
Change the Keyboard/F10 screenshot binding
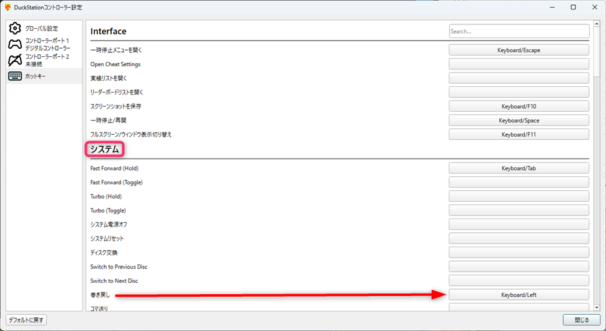tap(519, 106)
